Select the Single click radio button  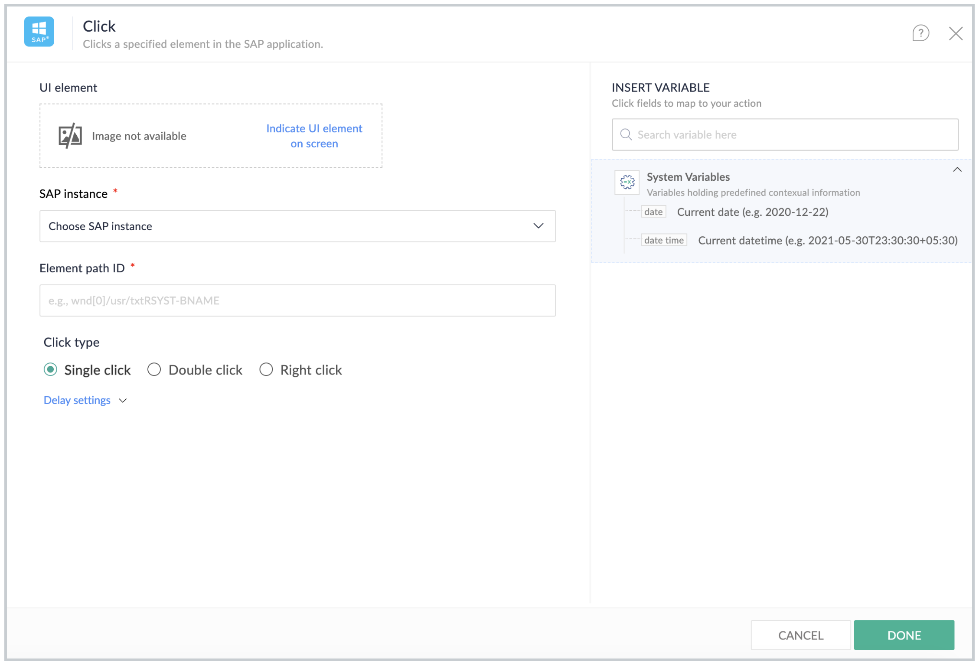point(51,370)
